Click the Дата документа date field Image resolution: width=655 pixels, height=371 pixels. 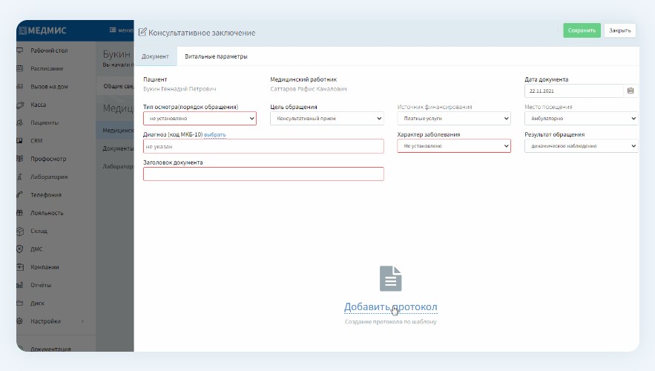pos(574,91)
